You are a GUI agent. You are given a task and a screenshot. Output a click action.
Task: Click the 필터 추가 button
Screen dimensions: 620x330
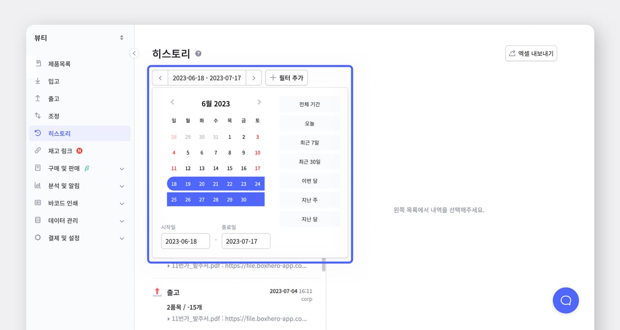tap(286, 77)
